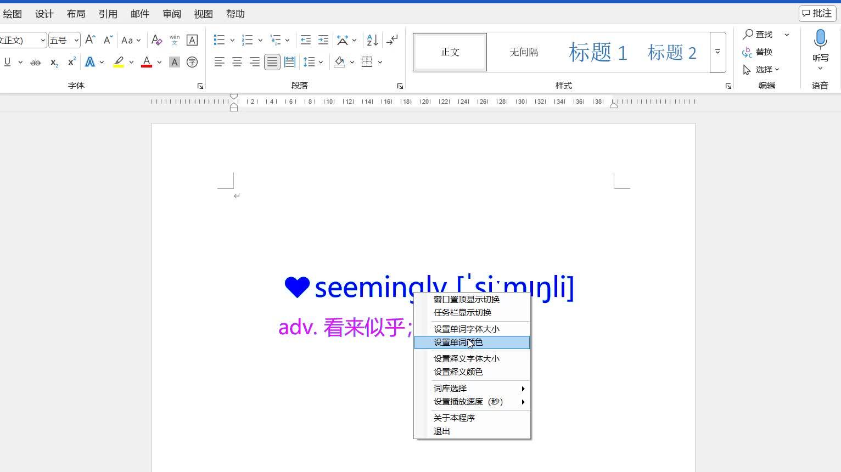
Task: Click the Enclose Characters icon
Action: [x=192, y=62]
